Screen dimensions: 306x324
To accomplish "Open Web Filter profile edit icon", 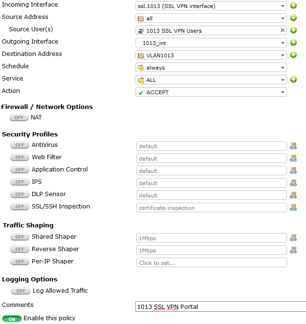I will (293, 158).
